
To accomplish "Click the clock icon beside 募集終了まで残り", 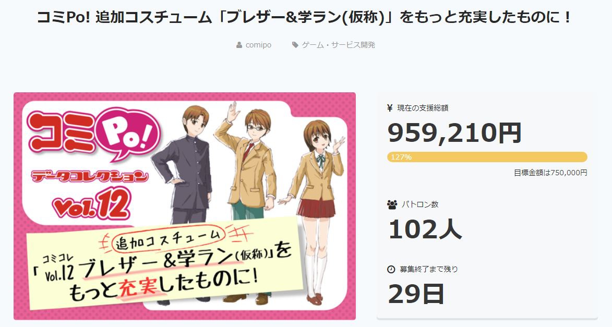I will point(391,269).
